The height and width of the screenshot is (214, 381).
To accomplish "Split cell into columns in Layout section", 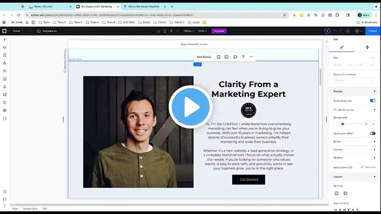I will coord(346,193).
